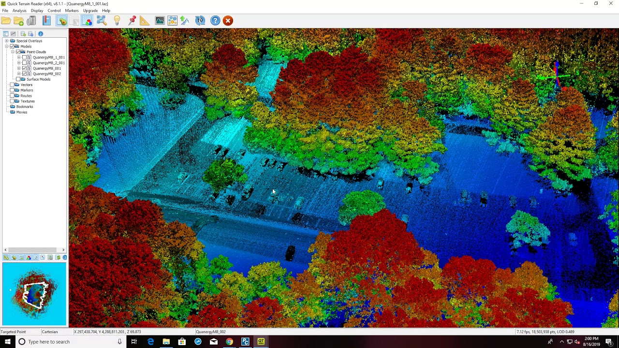Open the Mail app from the taskbar
619x348 pixels.
[x=213, y=342]
